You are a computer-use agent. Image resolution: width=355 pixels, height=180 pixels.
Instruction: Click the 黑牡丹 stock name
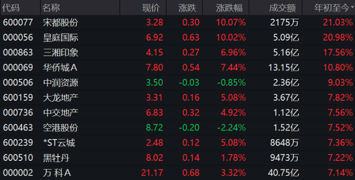[x=56, y=158]
